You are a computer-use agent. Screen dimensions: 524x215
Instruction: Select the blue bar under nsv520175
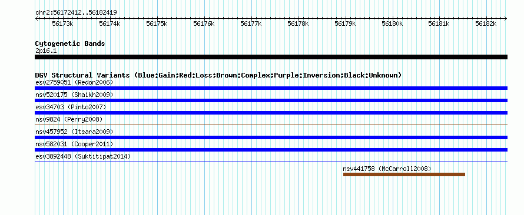[271, 100]
